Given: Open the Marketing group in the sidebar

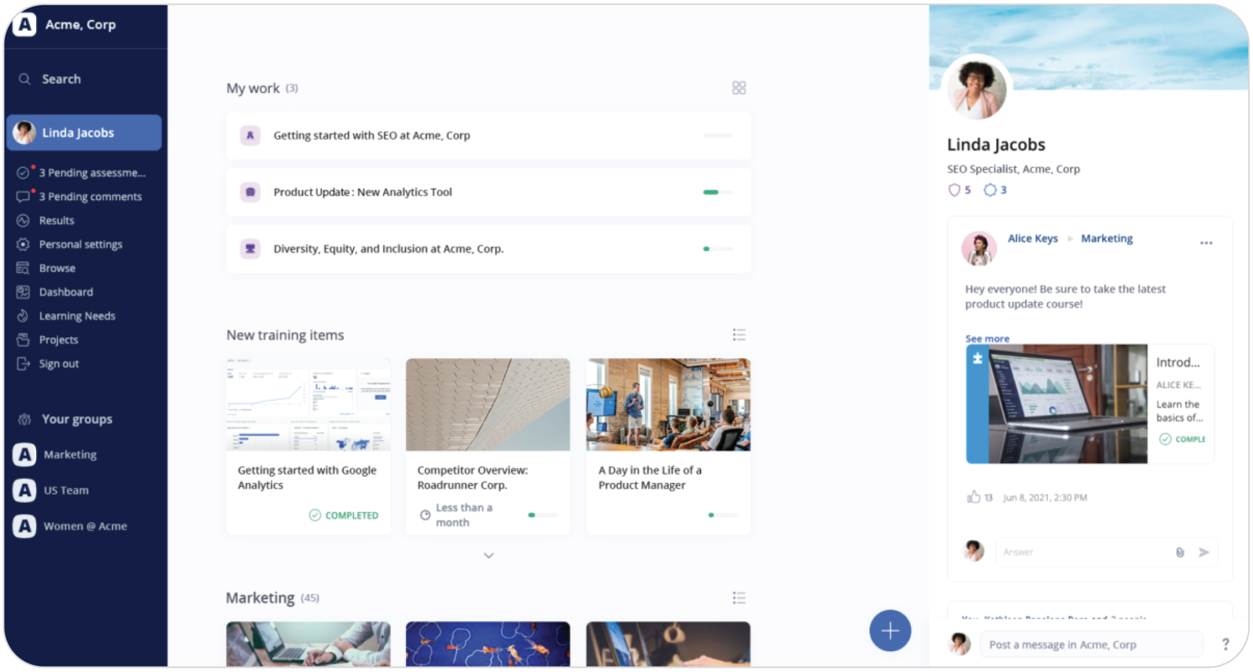Looking at the screenshot, I should (69, 454).
